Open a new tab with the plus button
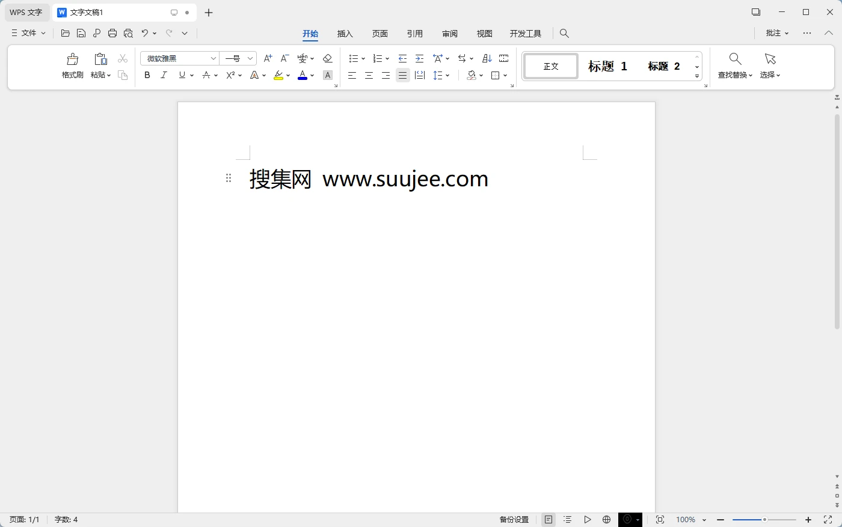This screenshot has width=842, height=527. [x=209, y=13]
